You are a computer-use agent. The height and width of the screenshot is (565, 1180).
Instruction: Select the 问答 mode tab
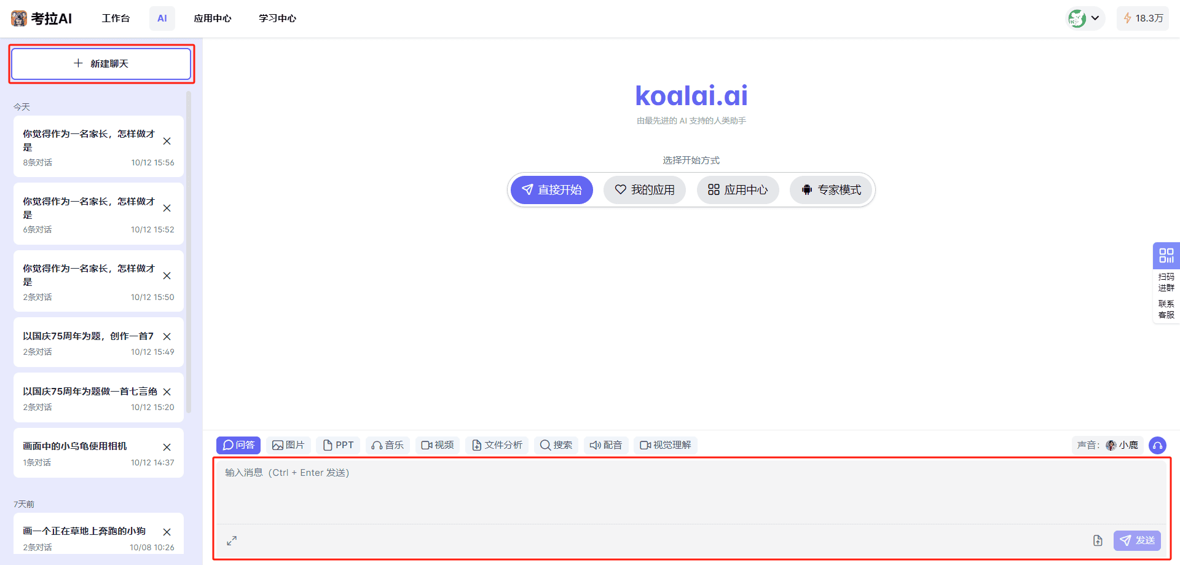238,445
